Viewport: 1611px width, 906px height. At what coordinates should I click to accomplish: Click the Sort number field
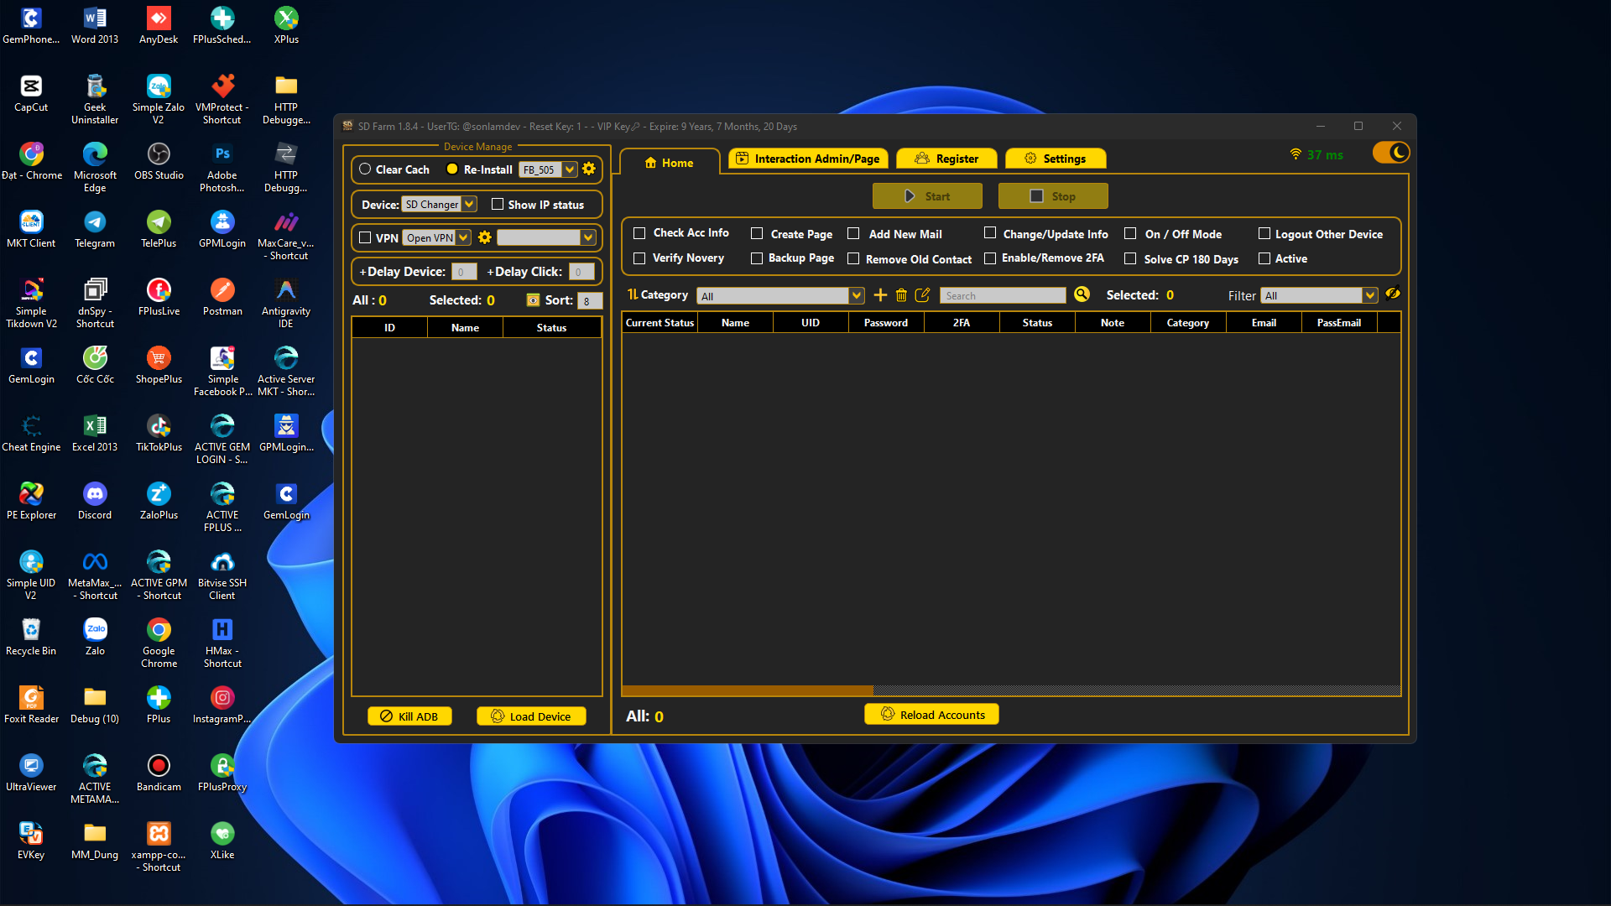(589, 300)
